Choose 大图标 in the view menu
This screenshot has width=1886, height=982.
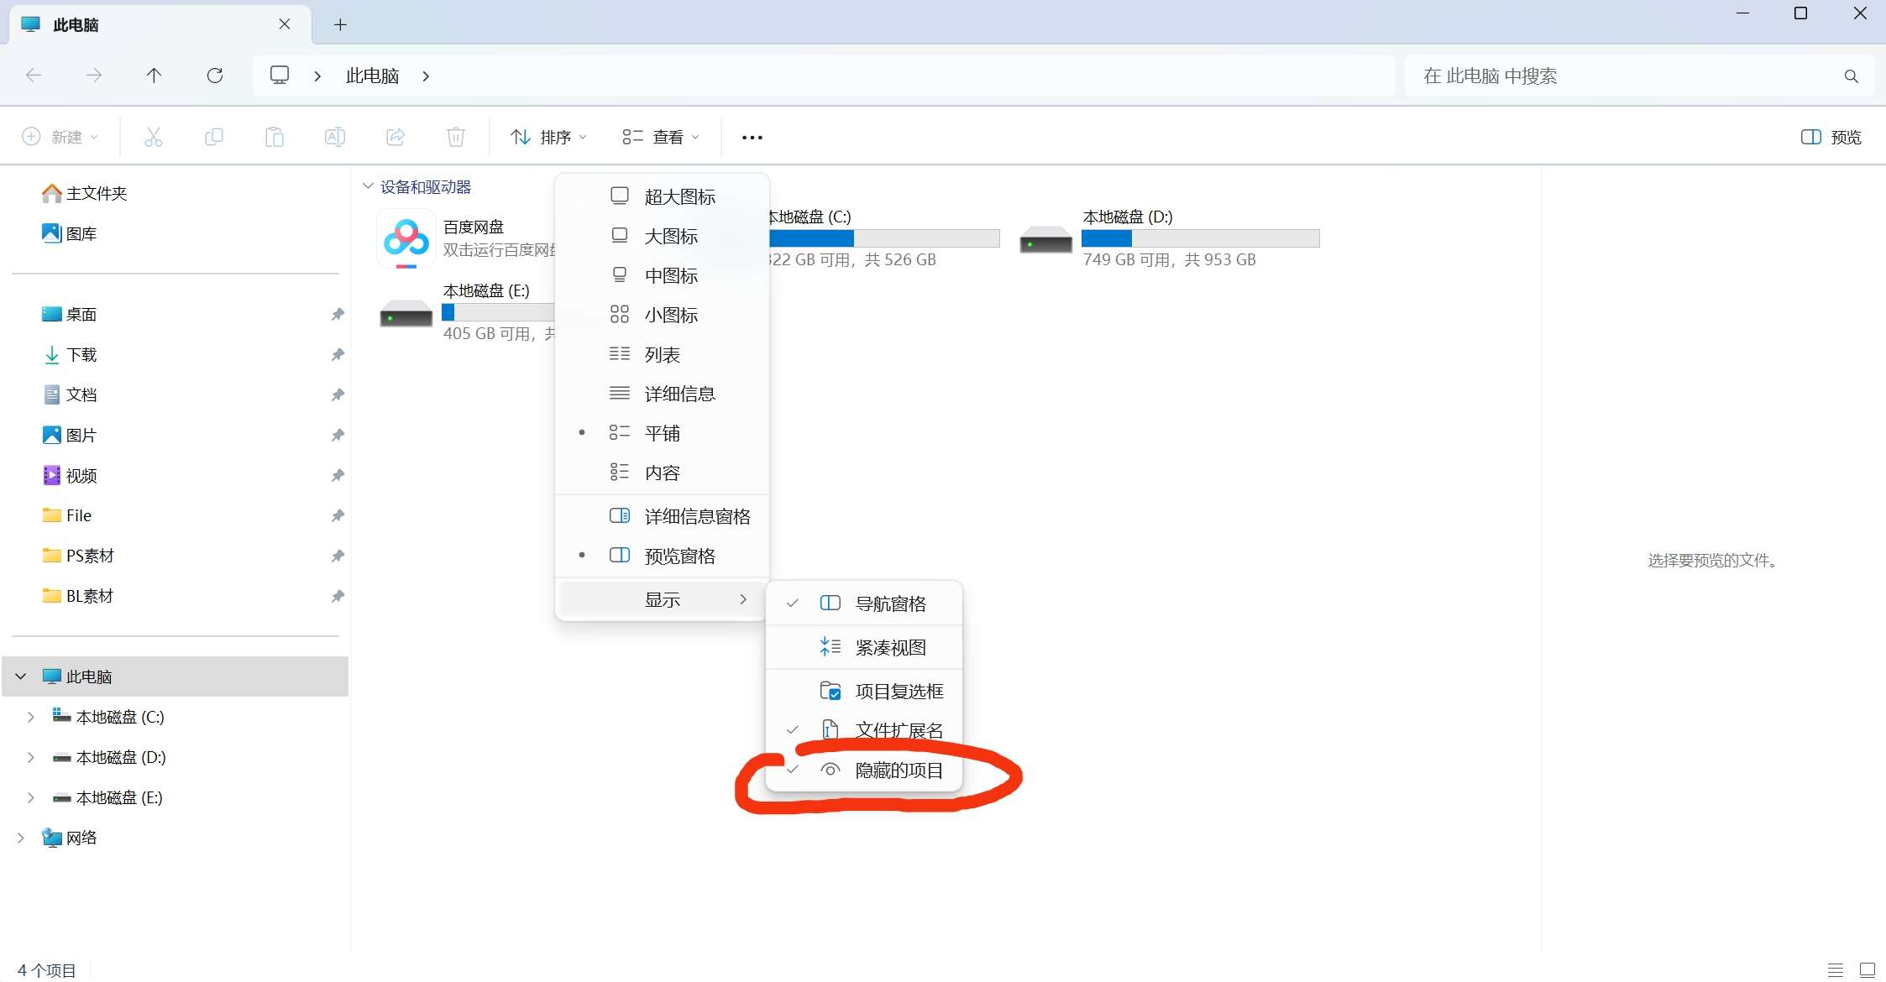point(670,236)
